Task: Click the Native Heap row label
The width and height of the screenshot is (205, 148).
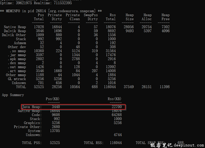Action: 15,27
